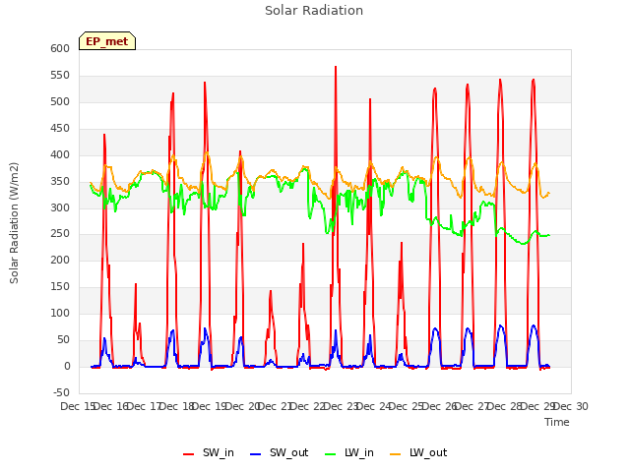This screenshot has width=630, height=472.
Task: Click the tallest red SW_in peak near 570
Action: click(336, 68)
